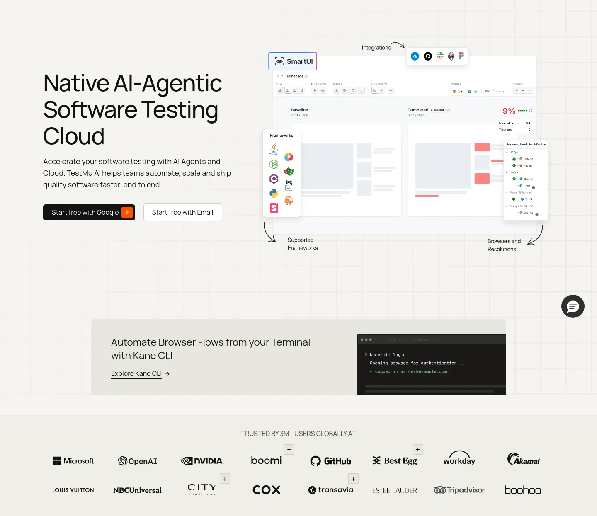Expand the plus button beside Best Egg logo
Viewport: 597px width, 516px height.
coord(418,450)
